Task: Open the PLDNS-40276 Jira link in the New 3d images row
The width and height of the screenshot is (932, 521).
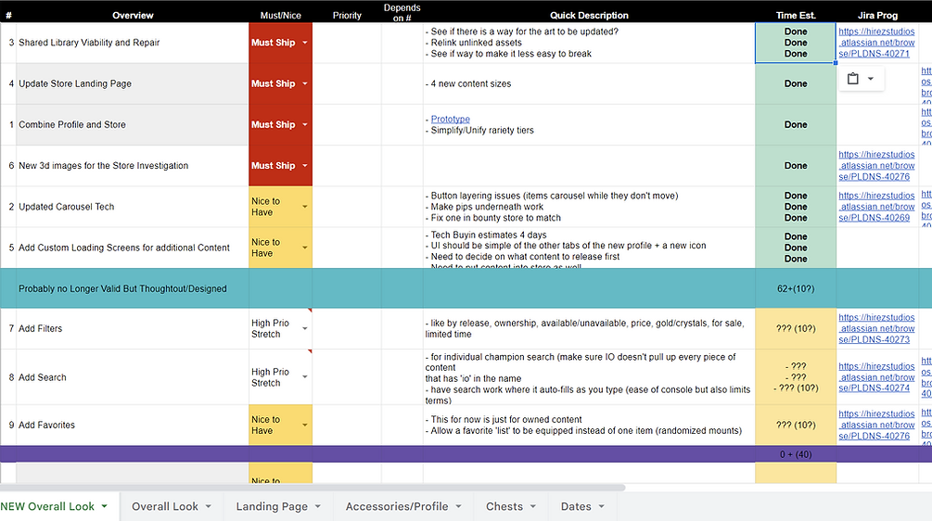Action: (876, 166)
